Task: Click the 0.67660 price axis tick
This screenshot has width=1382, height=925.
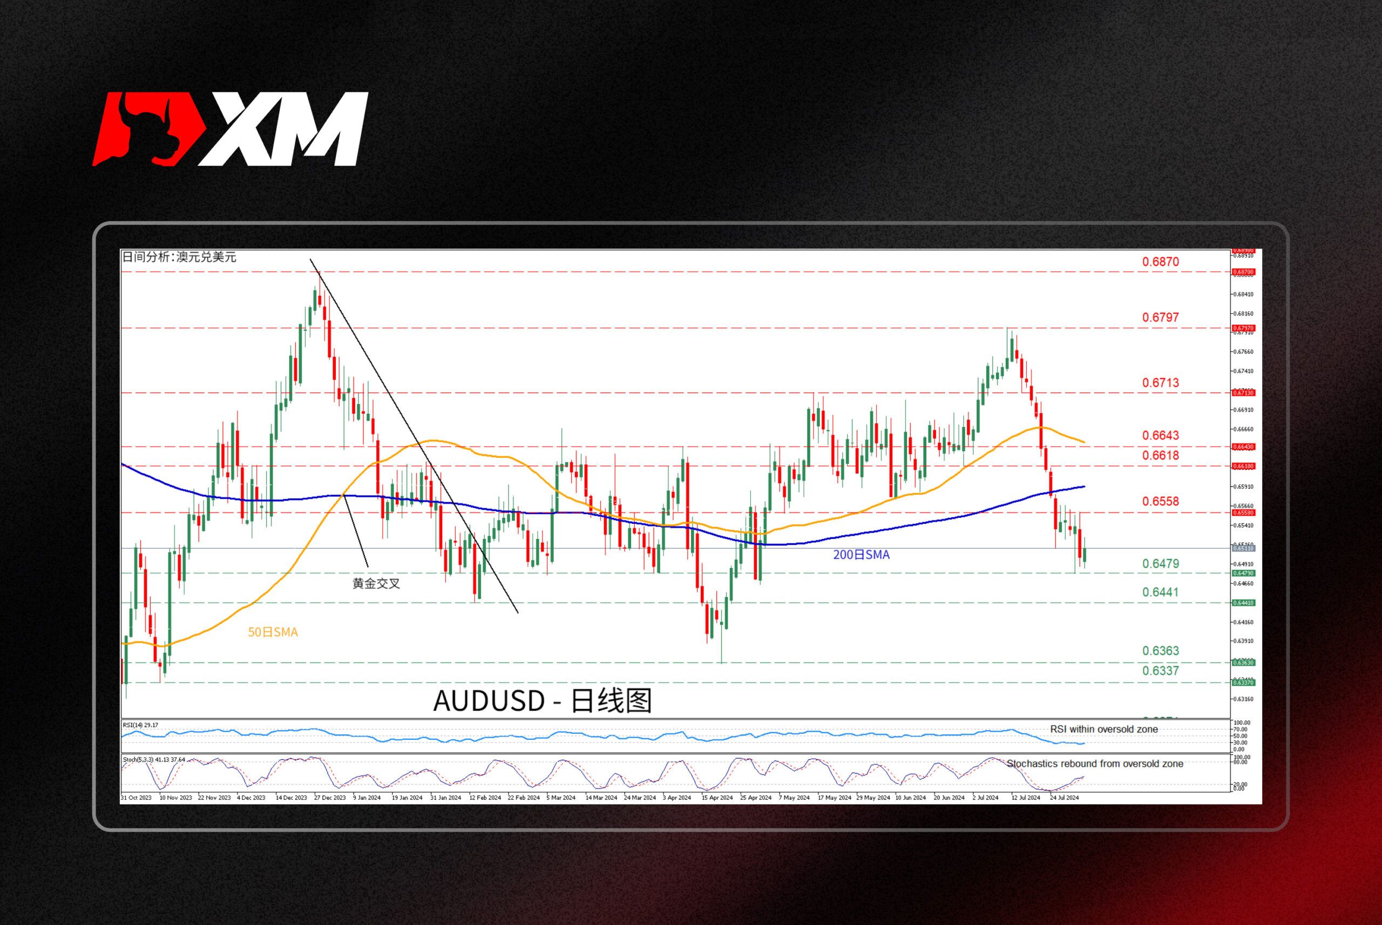Action: click(x=1243, y=352)
